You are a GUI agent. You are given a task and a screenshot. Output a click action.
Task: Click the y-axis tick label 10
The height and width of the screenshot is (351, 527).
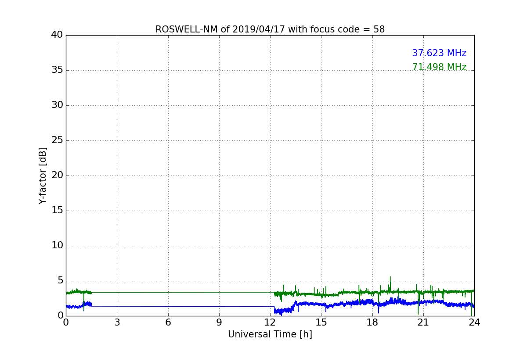(57, 246)
